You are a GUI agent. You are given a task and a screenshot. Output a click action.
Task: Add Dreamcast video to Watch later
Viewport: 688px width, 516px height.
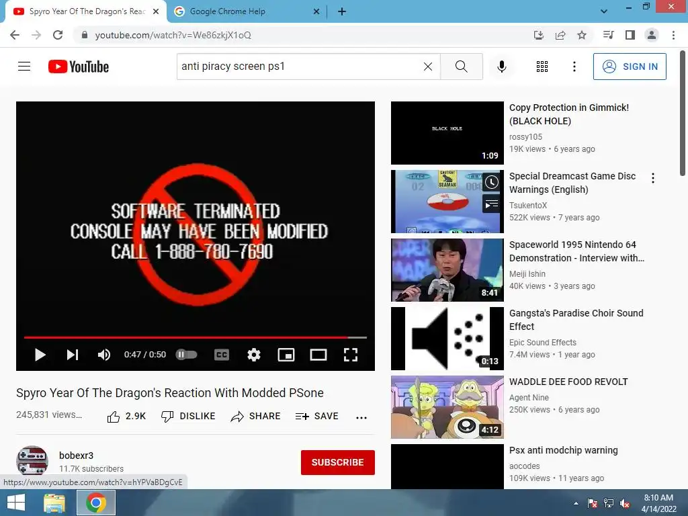tap(491, 182)
